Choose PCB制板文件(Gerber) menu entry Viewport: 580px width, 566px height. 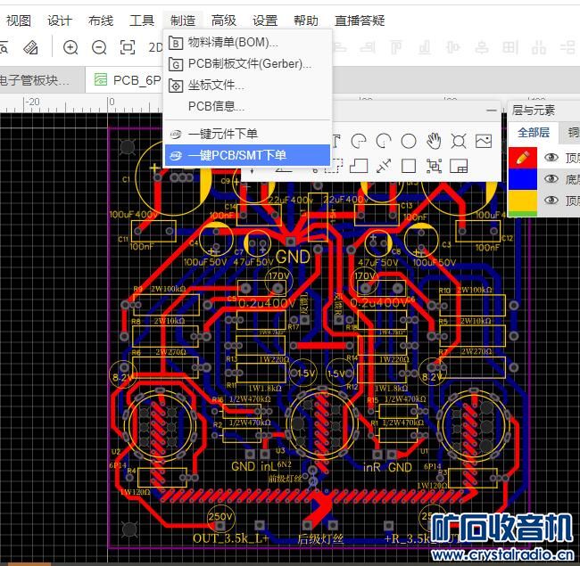249,63
